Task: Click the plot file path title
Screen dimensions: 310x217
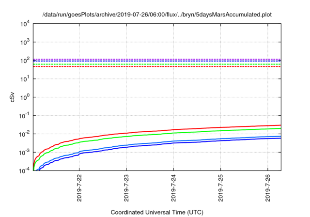Action: point(157,15)
